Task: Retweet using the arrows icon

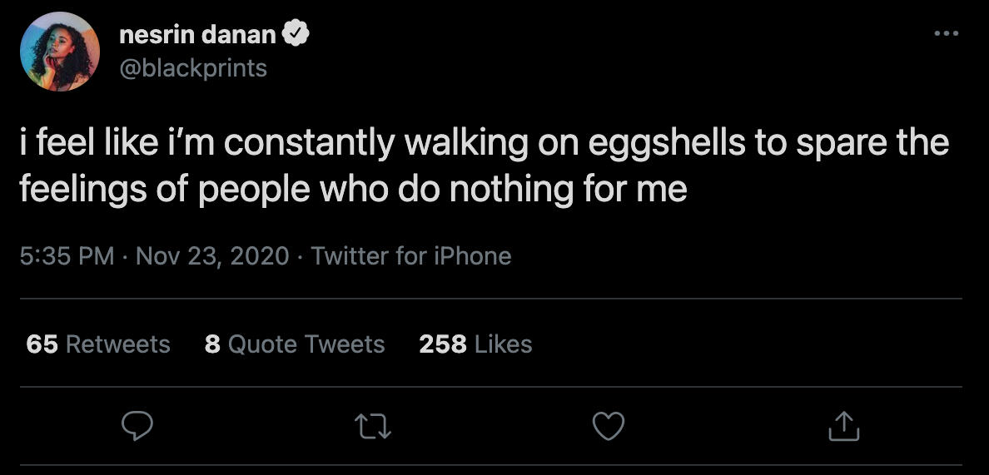Action: click(371, 427)
